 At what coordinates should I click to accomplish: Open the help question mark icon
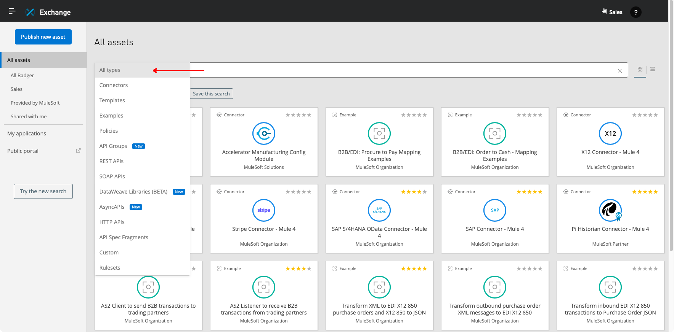click(635, 12)
